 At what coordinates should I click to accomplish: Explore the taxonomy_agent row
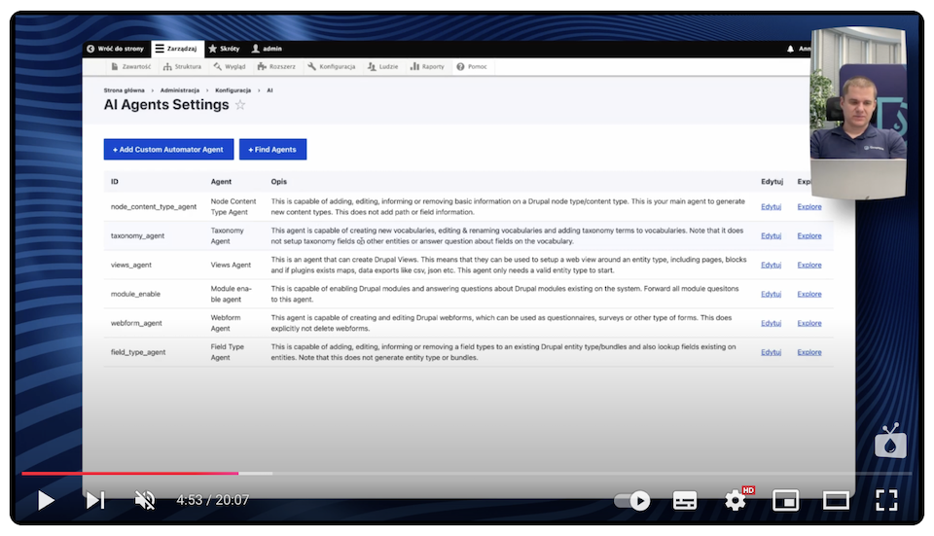[x=808, y=235]
